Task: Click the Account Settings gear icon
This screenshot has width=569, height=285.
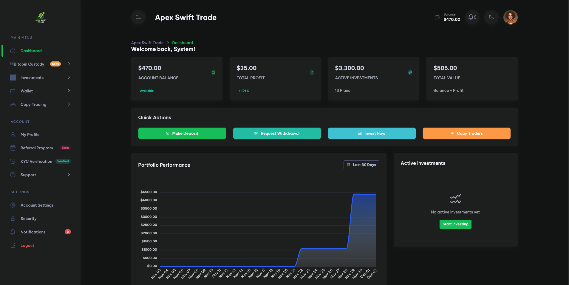Action: [13, 205]
